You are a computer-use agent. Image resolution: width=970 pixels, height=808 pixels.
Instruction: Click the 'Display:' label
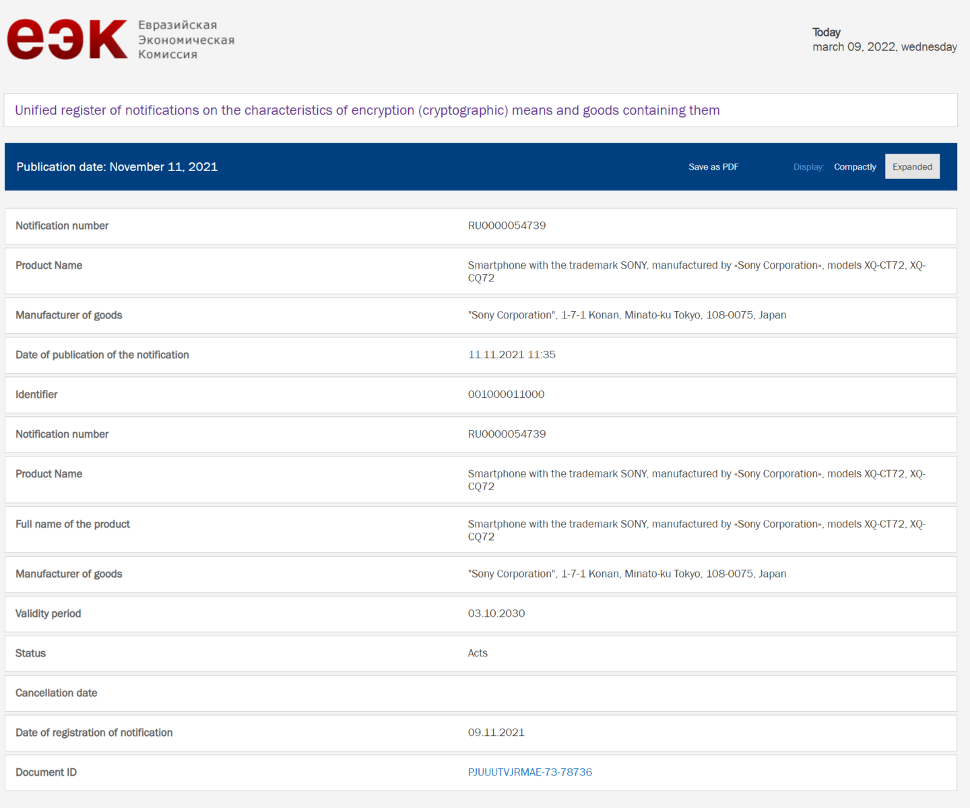(809, 167)
